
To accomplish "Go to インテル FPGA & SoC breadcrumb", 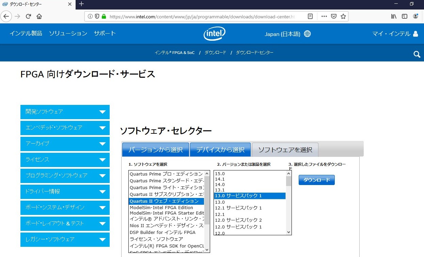I will pos(175,53).
